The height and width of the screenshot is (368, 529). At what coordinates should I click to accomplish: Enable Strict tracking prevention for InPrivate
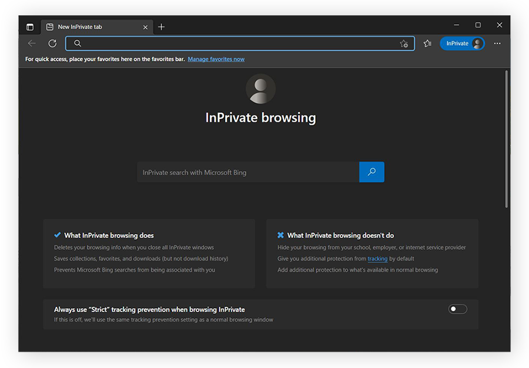[x=457, y=309]
